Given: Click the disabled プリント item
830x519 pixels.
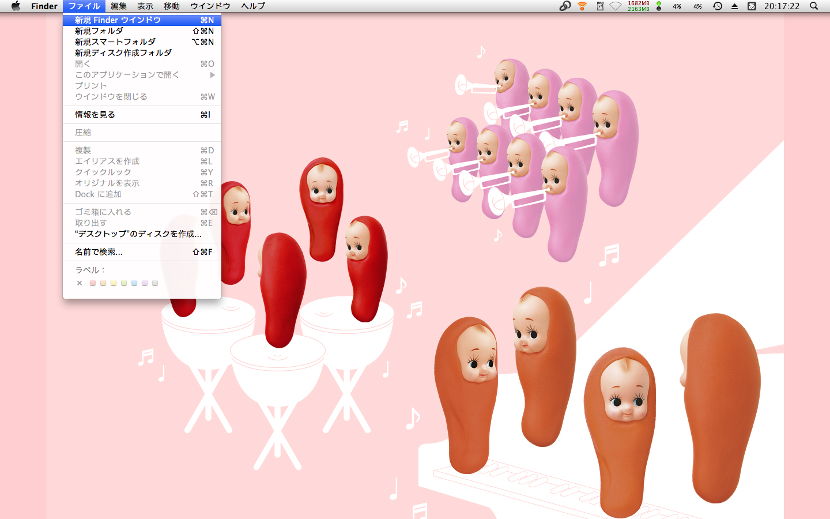Looking at the screenshot, I should pyautogui.click(x=142, y=85).
